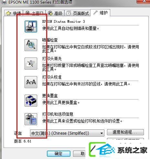Image resolution: width=150 pixels, height=159 pixels.
Task: Open EPSON Status Monitor 3 tool icon
Action: click(31, 27)
